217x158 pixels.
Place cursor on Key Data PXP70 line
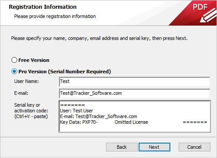point(79,122)
